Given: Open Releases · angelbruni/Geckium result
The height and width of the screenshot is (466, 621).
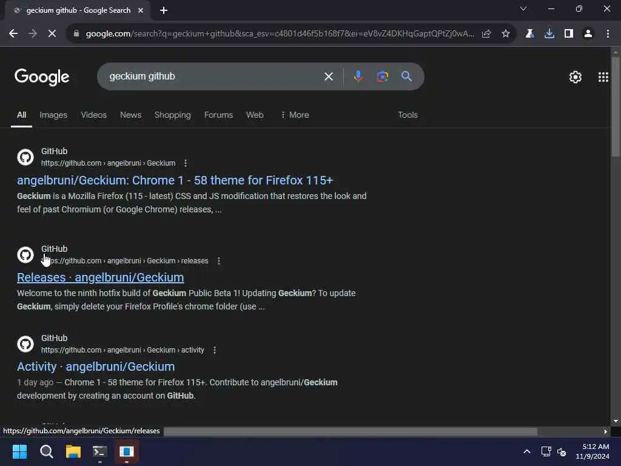Looking at the screenshot, I should pyautogui.click(x=100, y=277).
